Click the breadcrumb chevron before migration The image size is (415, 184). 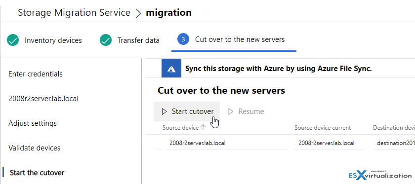(138, 13)
